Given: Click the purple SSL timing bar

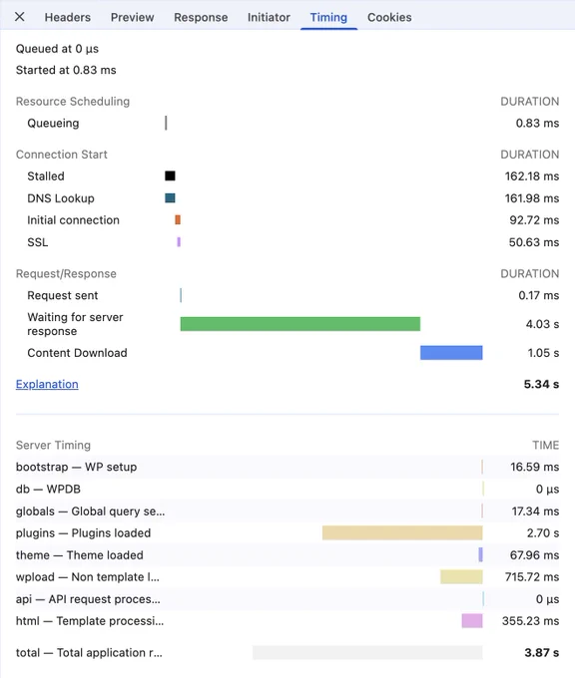Looking at the screenshot, I should point(179,242).
